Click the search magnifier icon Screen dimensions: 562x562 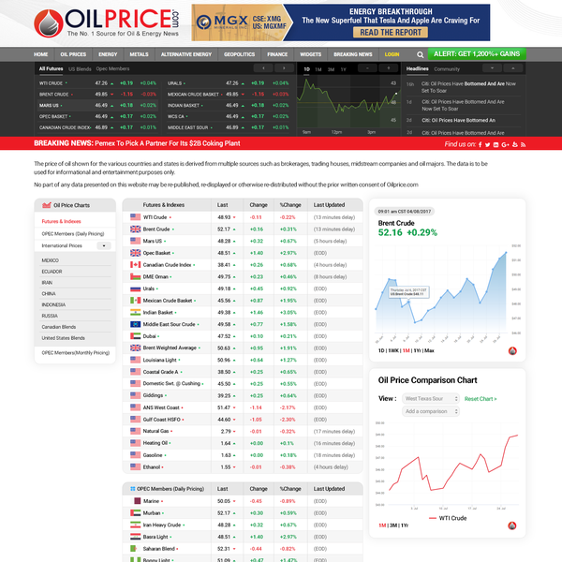[x=420, y=54]
